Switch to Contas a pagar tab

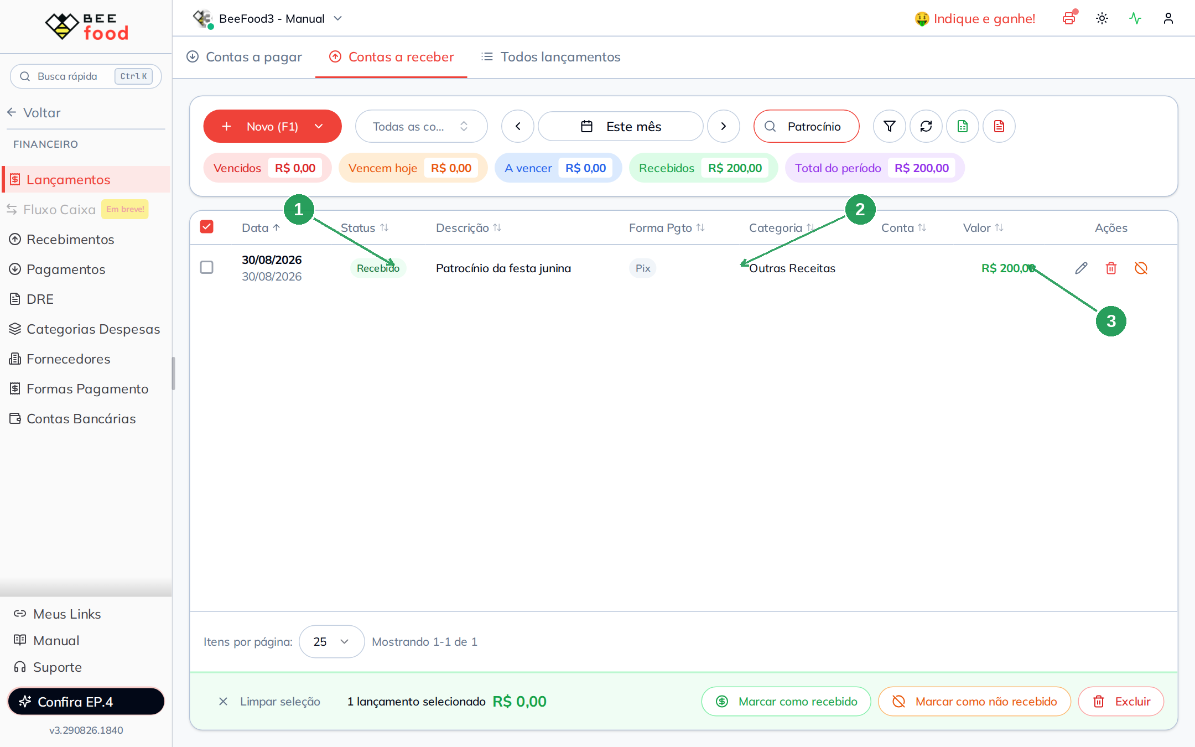[244, 57]
